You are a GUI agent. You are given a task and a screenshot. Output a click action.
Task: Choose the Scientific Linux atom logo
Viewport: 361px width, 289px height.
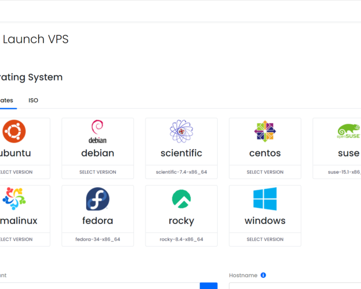(181, 132)
